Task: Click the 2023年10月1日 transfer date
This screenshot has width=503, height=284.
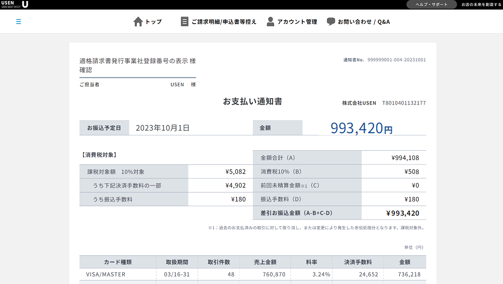Action: [162, 128]
